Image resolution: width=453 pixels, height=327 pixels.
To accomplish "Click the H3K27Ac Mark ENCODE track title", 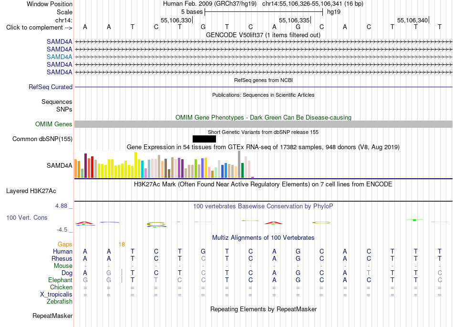I will tap(263, 184).
